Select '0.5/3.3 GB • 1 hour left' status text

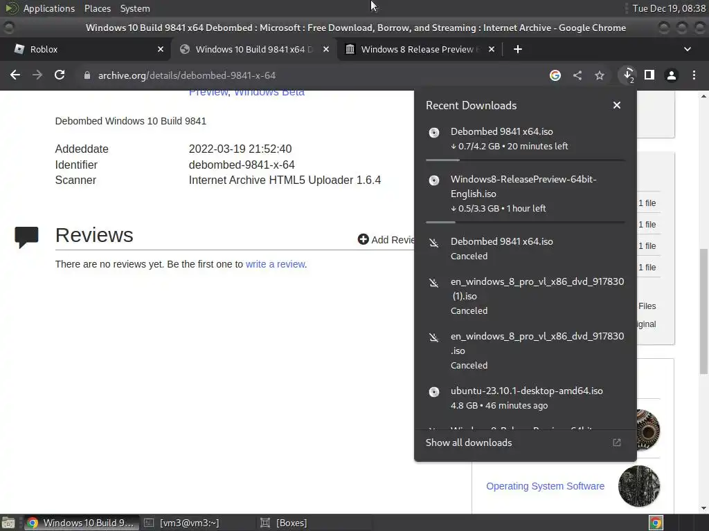click(498, 208)
